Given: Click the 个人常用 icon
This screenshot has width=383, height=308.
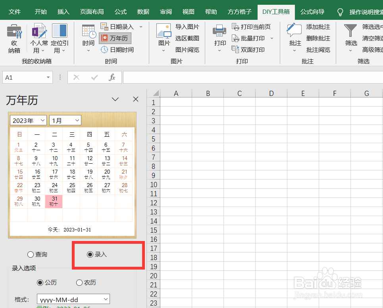Looking at the screenshot, I should 39,31.
